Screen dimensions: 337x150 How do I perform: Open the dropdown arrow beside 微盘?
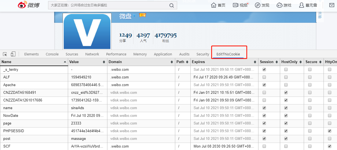point(134,16)
